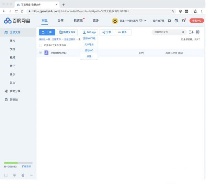Open a new browser tab
The width and height of the screenshot is (206, 186).
pos(64,5)
